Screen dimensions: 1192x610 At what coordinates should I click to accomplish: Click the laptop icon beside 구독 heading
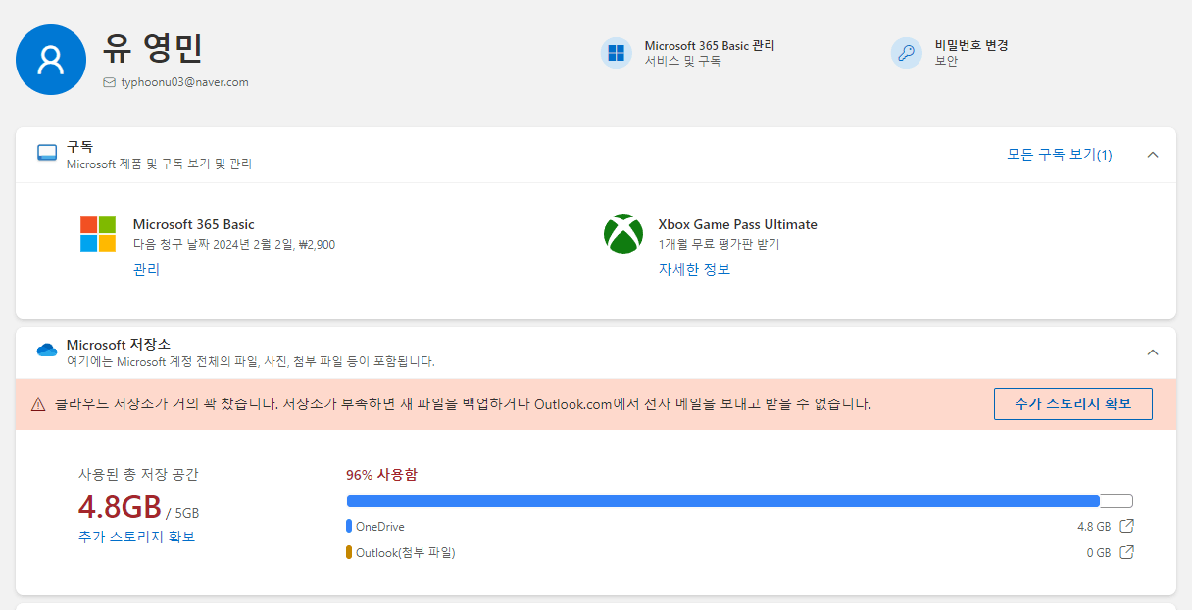(47, 153)
